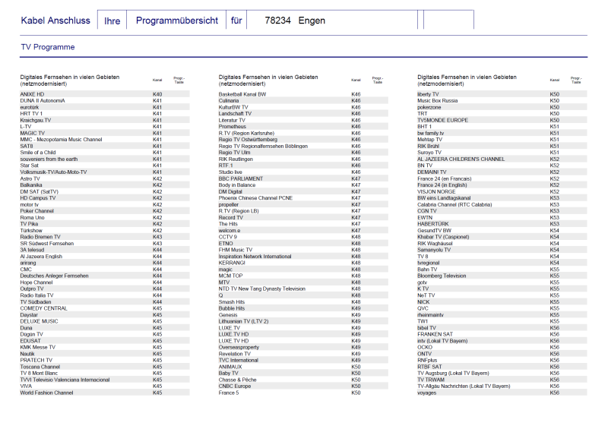This screenshot has width=608, height=429.
Task: Select 'Calabria Channel (RTC Calabria)' row
Action: [x=502, y=204]
